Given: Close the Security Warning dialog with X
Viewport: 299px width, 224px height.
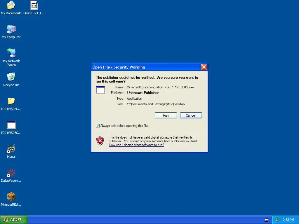Looking at the screenshot, I should (204, 67).
